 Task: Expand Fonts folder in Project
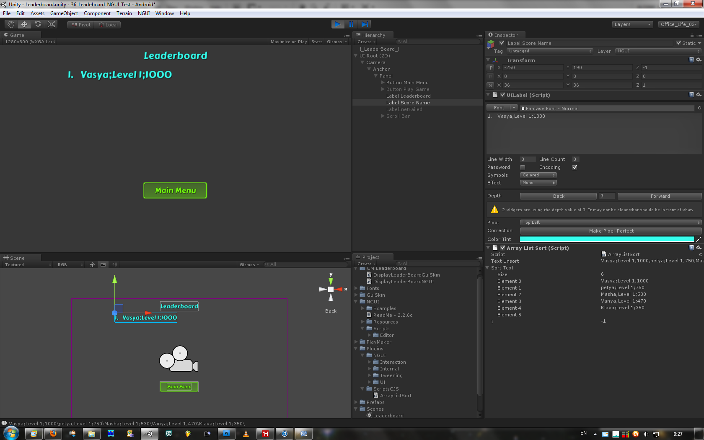(x=356, y=288)
